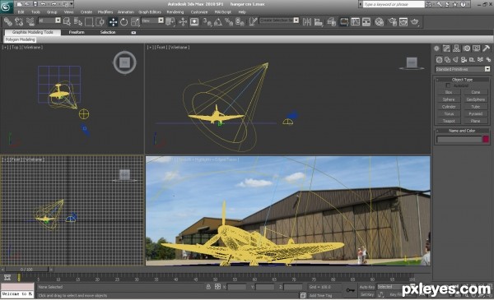494x300 pixels.
Task: Open the Rendering menu
Action: point(175,12)
